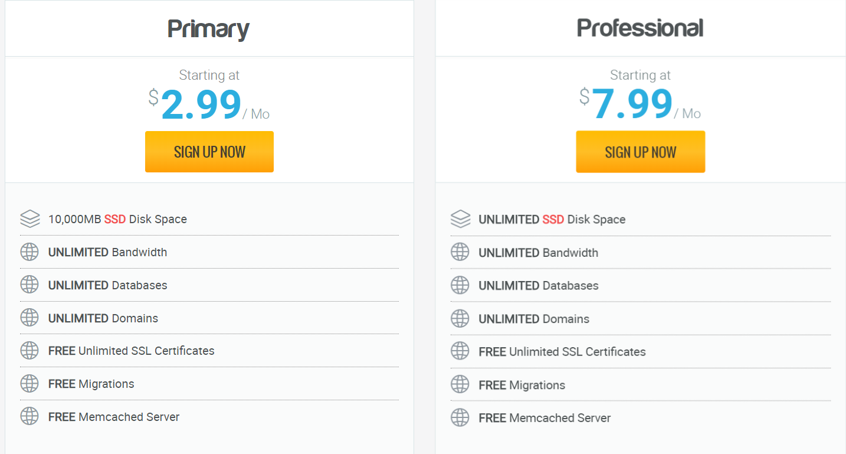Click Professional plan FREE Migrations text

coord(522,385)
